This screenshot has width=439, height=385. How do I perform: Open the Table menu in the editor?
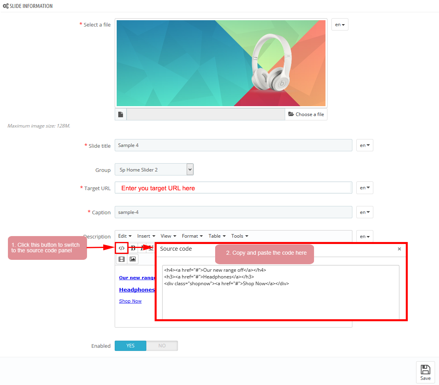pos(217,236)
